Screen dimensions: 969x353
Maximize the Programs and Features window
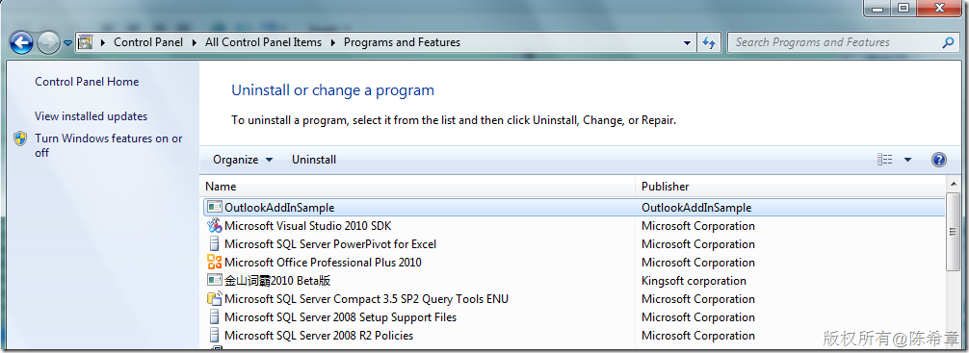[x=904, y=8]
